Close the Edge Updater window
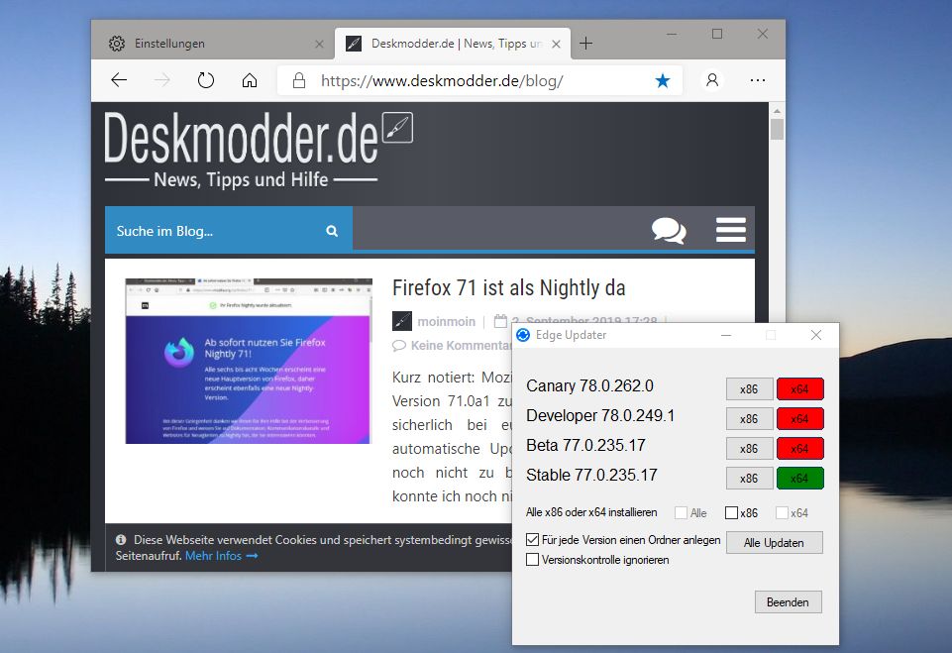This screenshot has height=653, width=952. point(816,335)
